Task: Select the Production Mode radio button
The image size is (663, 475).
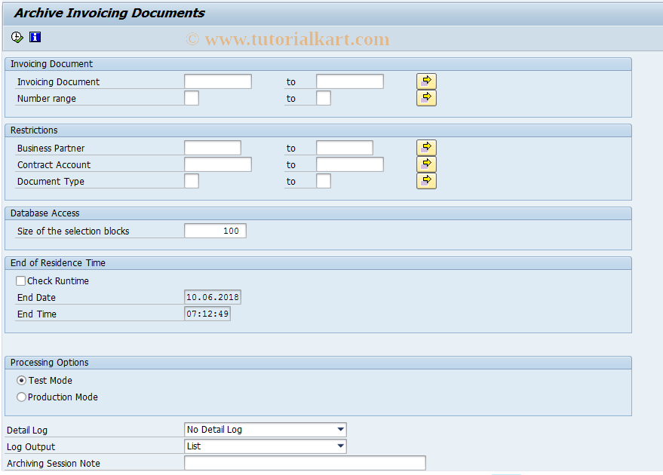Action: [22, 397]
